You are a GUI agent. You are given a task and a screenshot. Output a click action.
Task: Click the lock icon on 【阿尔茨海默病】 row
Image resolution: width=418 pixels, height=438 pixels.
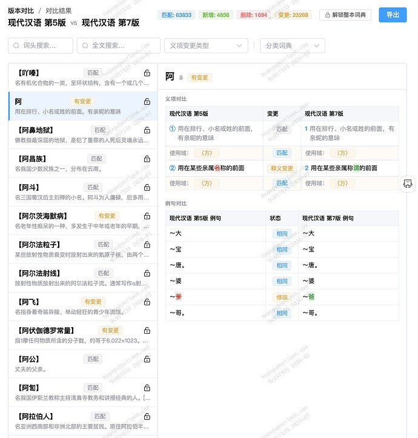[147, 216]
